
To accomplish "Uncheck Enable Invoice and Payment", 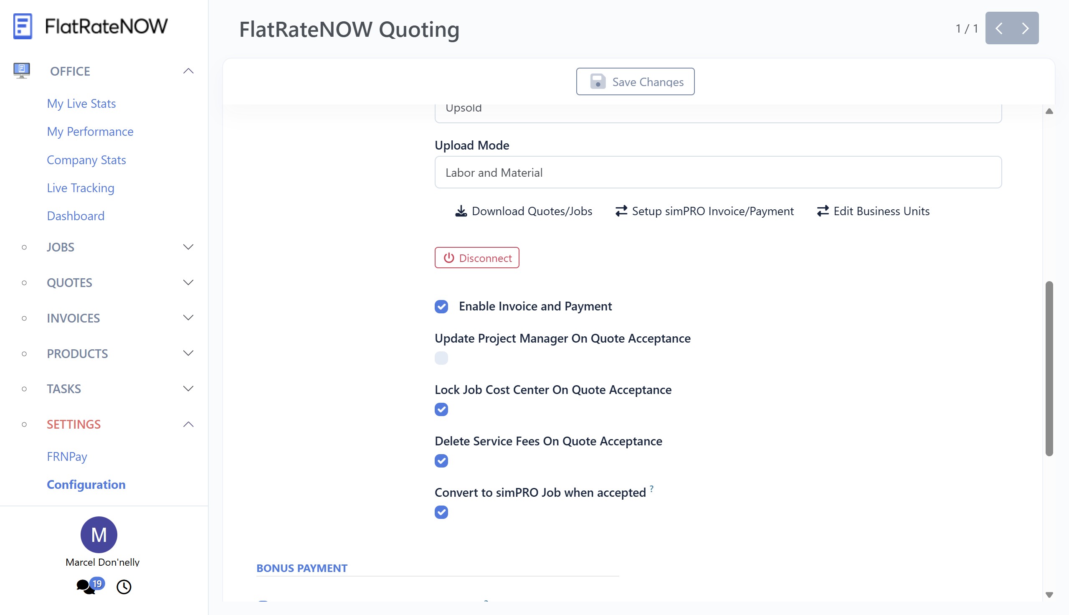I will coord(441,306).
